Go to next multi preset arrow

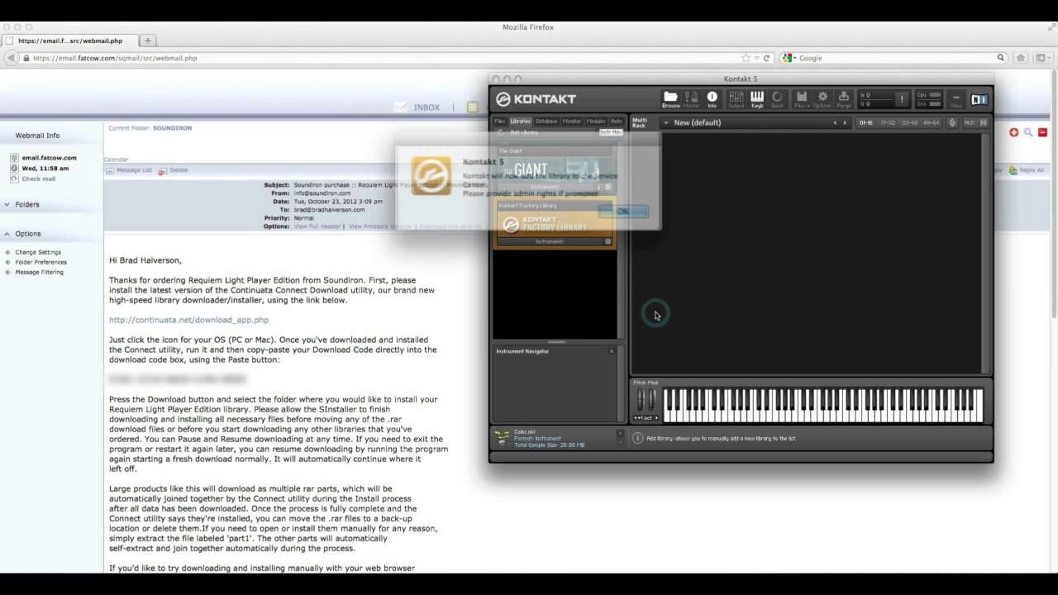pyautogui.click(x=845, y=123)
